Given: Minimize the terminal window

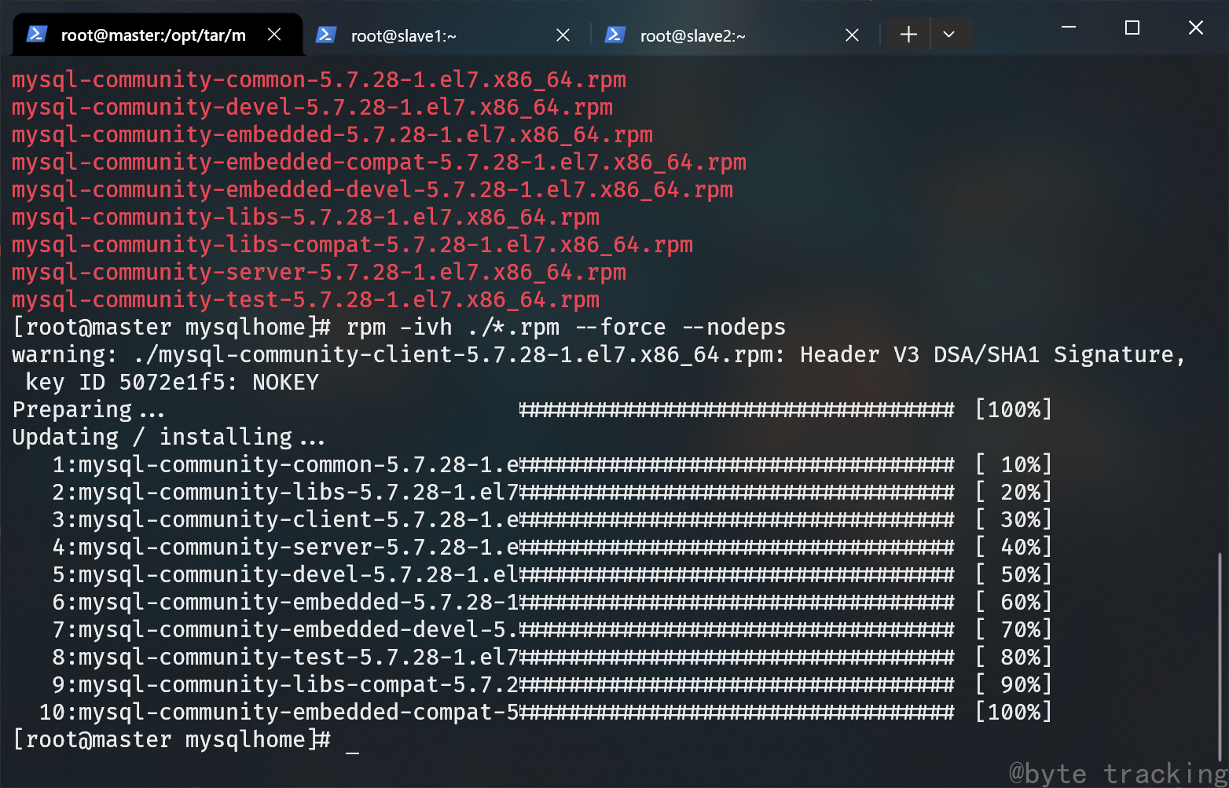Looking at the screenshot, I should pyautogui.click(x=1069, y=27).
